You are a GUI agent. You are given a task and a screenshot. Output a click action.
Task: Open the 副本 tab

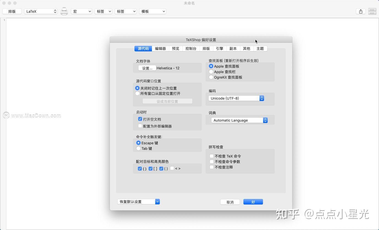pyautogui.click(x=233, y=48)
